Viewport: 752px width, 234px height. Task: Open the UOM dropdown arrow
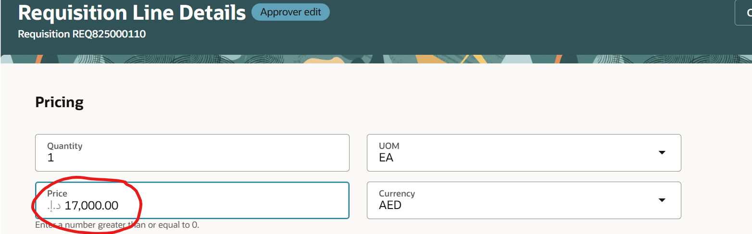coord(662,152)
